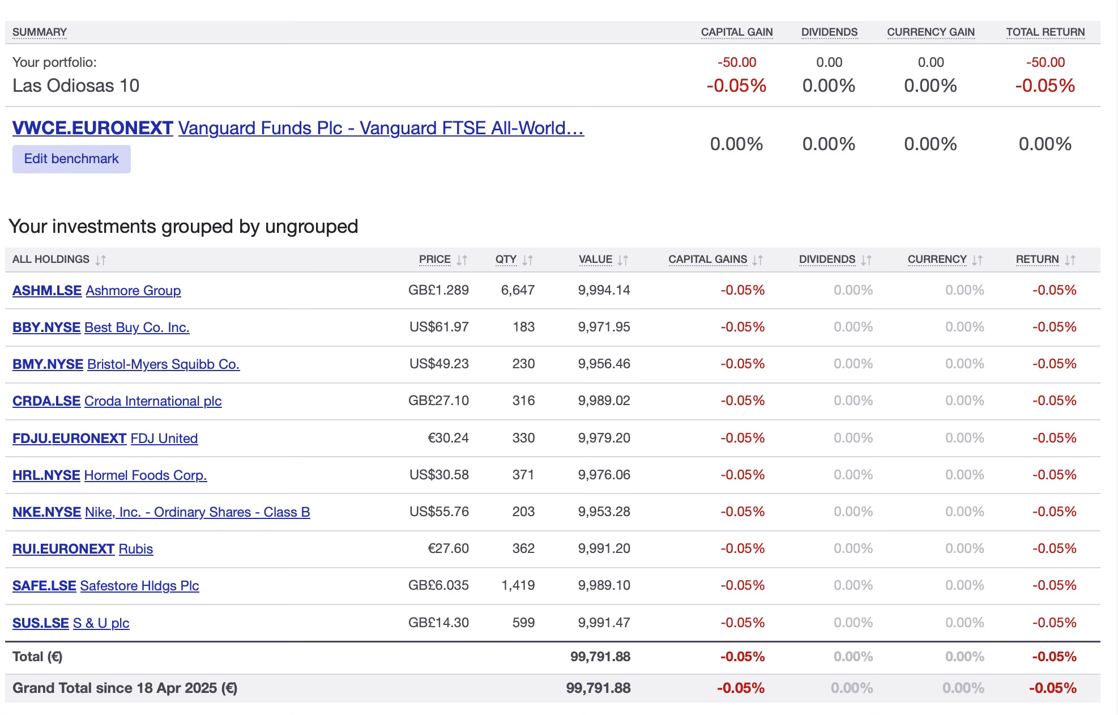Open ASHM.LSE ticker link
This screenshot has width=1118, height=715.
pos(47,291)
